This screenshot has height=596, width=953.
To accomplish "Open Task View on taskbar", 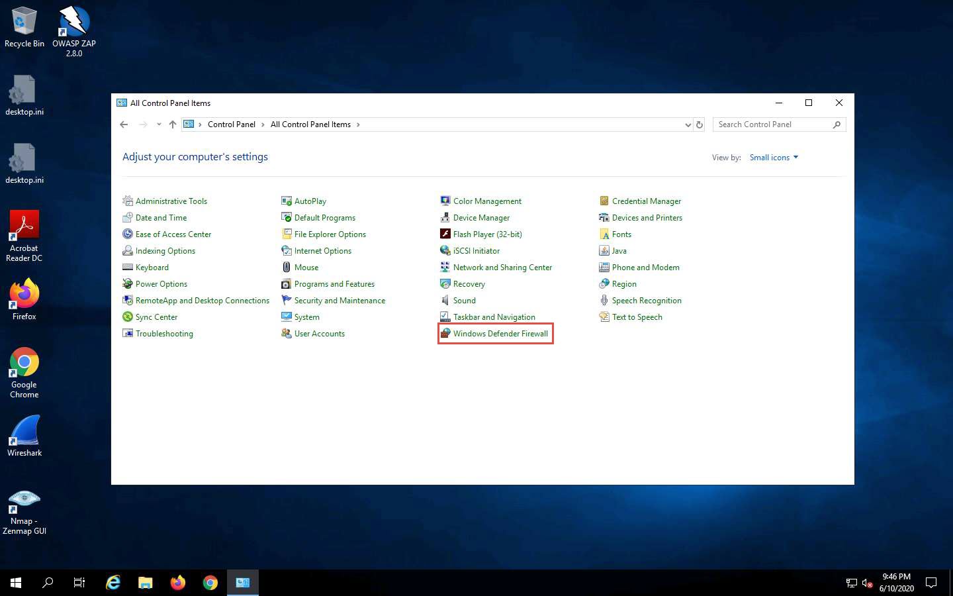I will pos(79,583).
